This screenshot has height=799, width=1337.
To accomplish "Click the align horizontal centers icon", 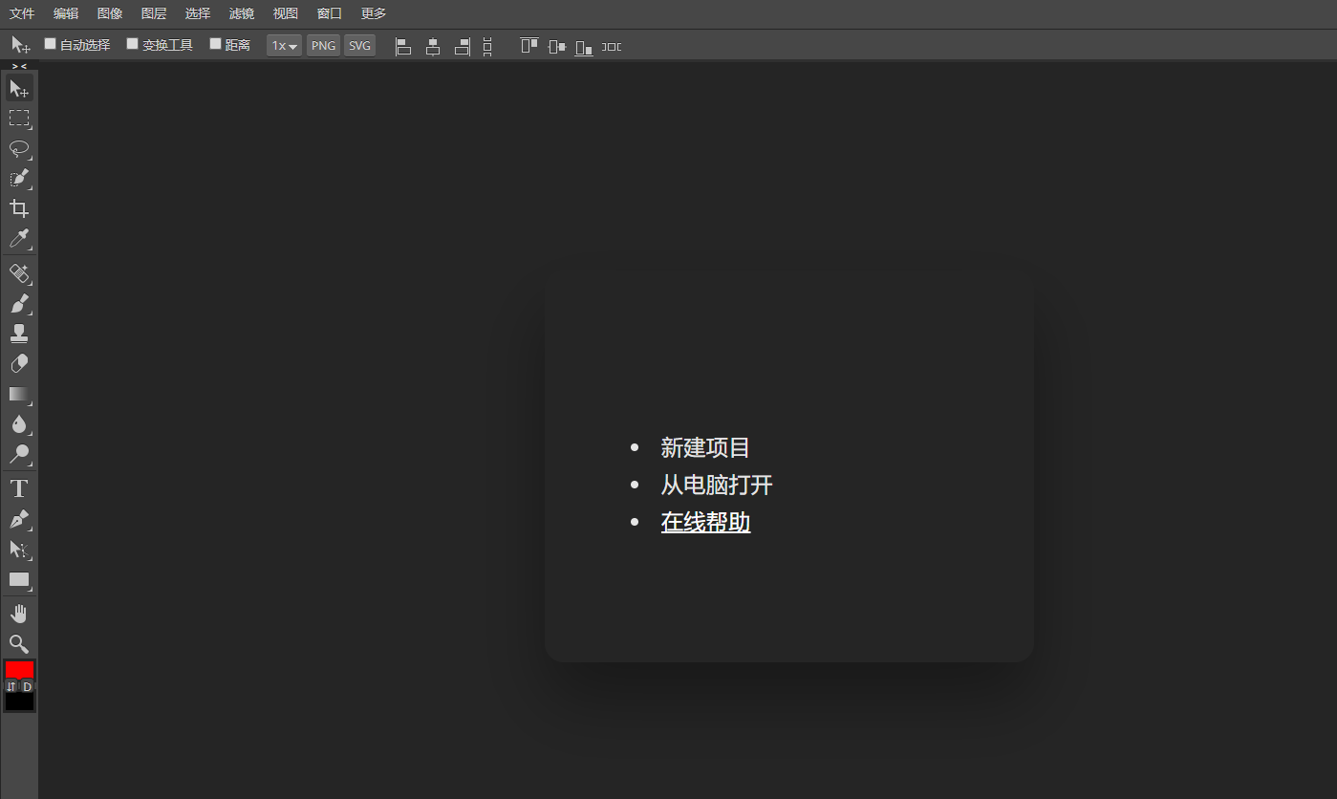I will pos(433,46).
